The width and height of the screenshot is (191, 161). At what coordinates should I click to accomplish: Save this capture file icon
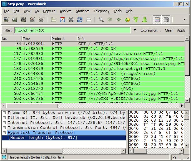coord(62,20)
